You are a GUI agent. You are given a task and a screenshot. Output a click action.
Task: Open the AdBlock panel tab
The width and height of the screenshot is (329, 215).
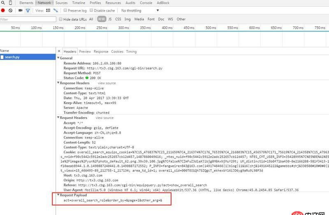click(x=163, y=3)
